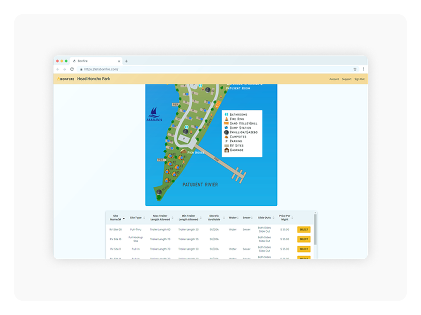Viewport: 421px width, 315px height.
Task: Click 'Trailer Length 25' in RV Site 10 row
Action: point(188,239)
